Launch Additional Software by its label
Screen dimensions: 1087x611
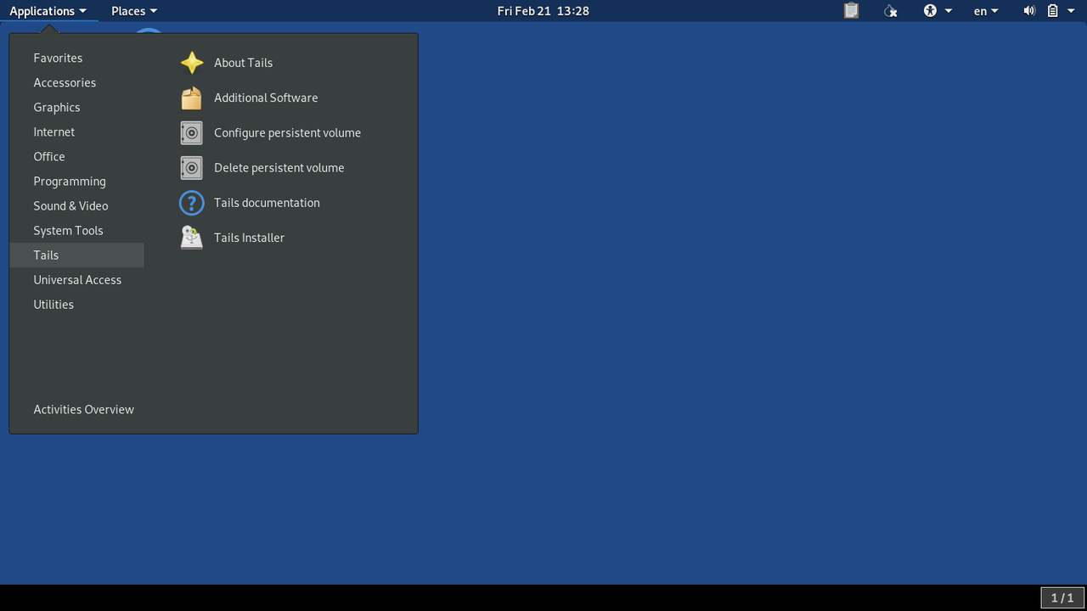point(266,98)
